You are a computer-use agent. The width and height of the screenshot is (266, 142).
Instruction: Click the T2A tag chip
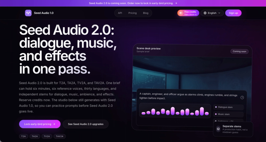coord(24,136)
